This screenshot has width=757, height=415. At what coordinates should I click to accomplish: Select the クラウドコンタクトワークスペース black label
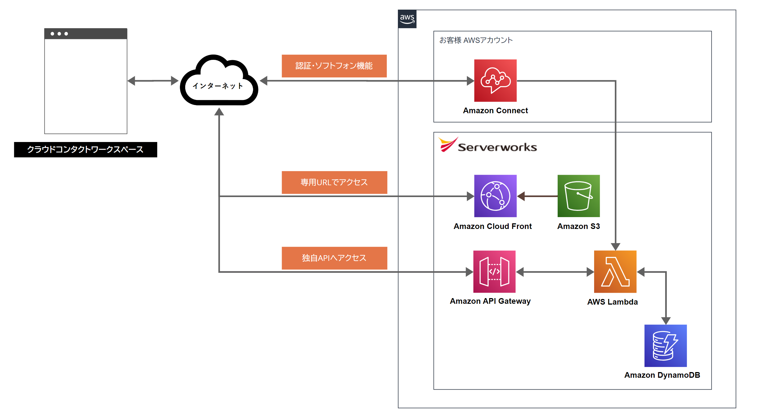(x=85, y=150)
